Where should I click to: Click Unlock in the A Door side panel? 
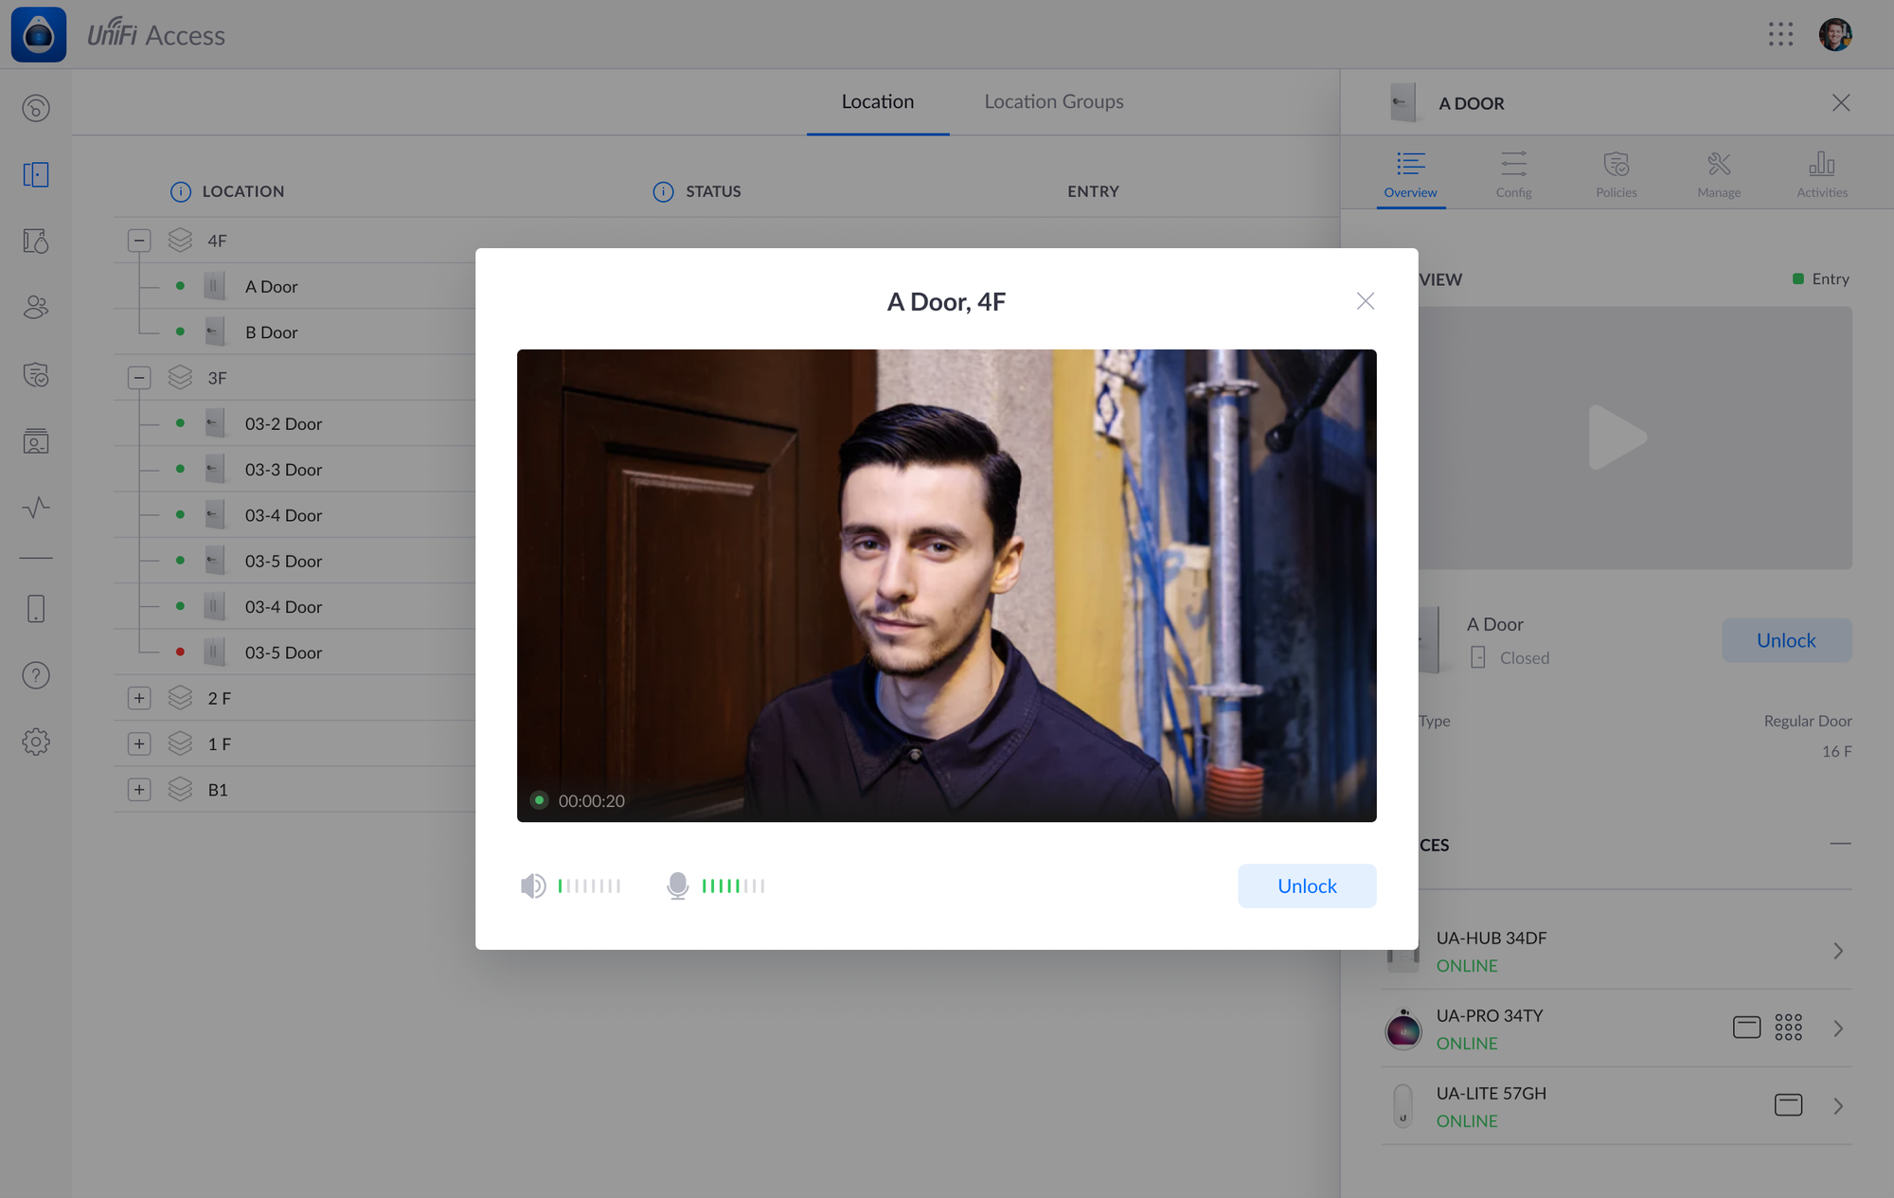(x=1786, y=640)
